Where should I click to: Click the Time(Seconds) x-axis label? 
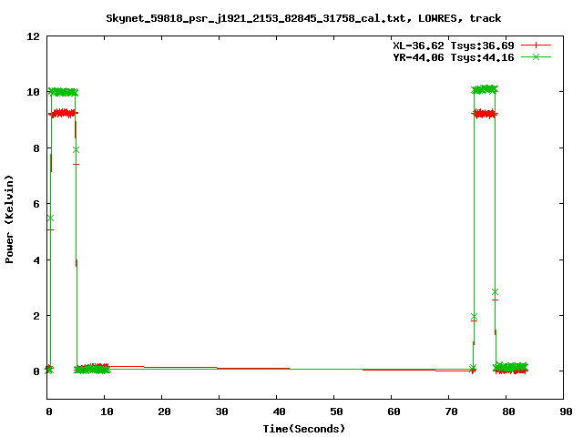click(x=304, y=429)
